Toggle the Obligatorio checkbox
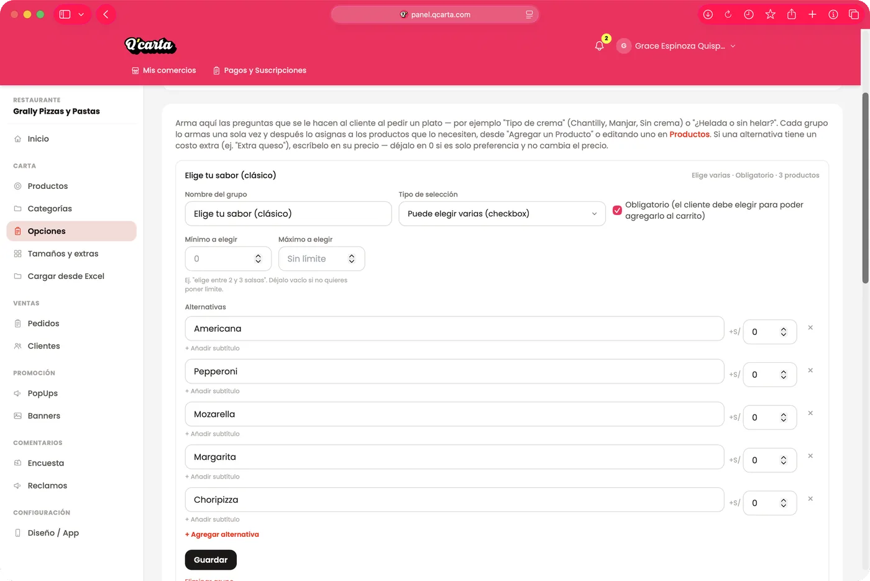The height and width of the screenshot is (581, 870). coord(617,210)
